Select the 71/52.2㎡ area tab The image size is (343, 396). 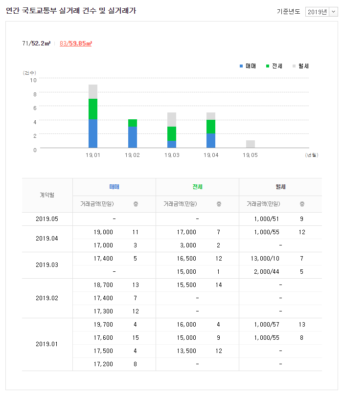(x=36, y=44)
